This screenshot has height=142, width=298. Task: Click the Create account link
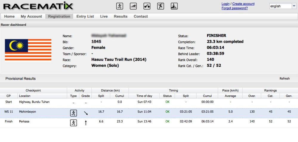(x=243, y=4)
